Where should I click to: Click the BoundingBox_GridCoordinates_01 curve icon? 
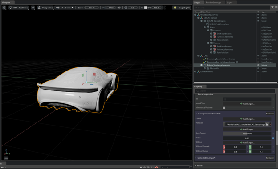pos(205,62)
